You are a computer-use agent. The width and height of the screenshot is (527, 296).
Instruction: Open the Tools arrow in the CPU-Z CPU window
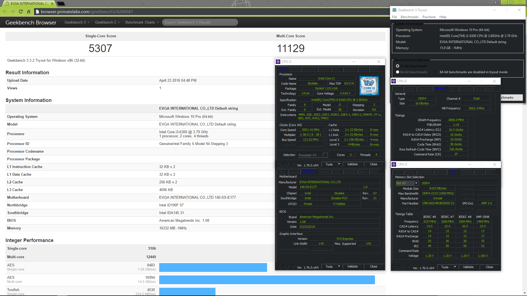[x=339, y=164]
